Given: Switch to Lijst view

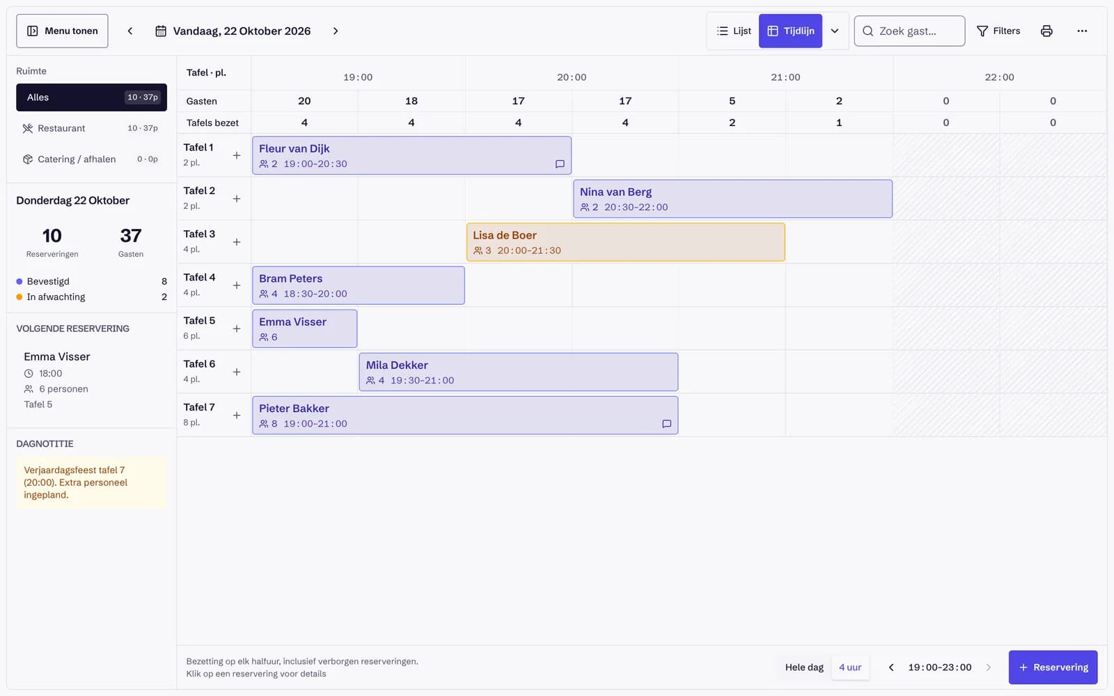Looking at the screenshot, I should click(x=734, y=31).
